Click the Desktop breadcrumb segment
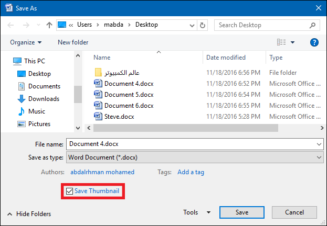This screenshot has width=327, height=226. pyautogui.click(x=146, y=25)
